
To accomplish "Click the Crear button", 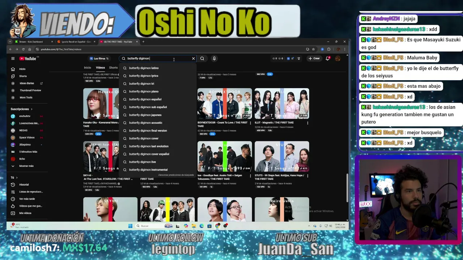I will [314, 58].
